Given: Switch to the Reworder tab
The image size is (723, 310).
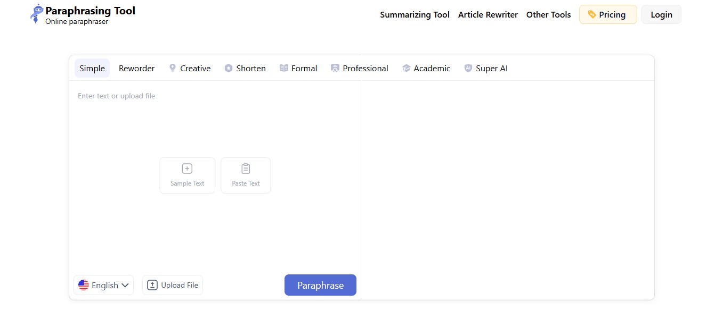Looking at the screenshot, I should coord(137,68).
